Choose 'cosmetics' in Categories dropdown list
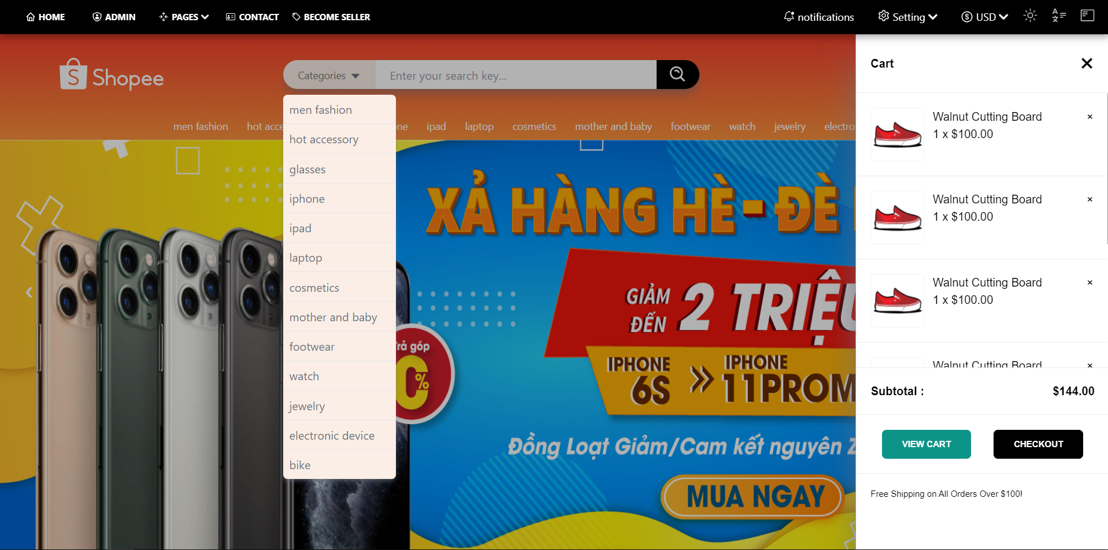The height and width of the screenshot is (550, 1108). pyautogui.click(x=339, y=288)
